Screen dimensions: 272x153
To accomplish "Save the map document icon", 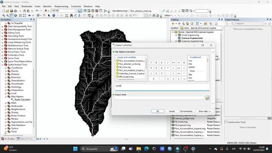I will [11, 11].
